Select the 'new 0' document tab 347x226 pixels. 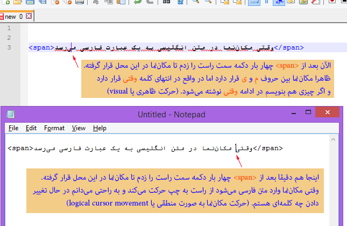pyautogui.click(x=14, y=17)
